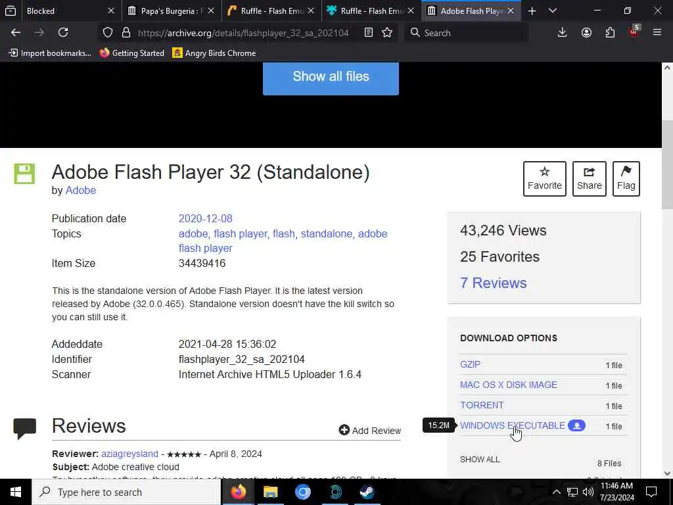673x505 pixels.
Task: Click the forward navigation arrow
Action: (39, 32)
